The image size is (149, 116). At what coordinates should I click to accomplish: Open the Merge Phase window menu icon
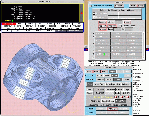[x=3, y=1]
